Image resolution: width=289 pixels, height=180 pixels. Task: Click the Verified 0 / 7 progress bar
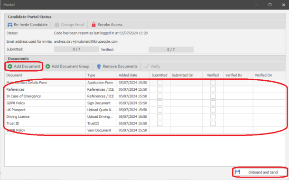[x=171, y=49]
